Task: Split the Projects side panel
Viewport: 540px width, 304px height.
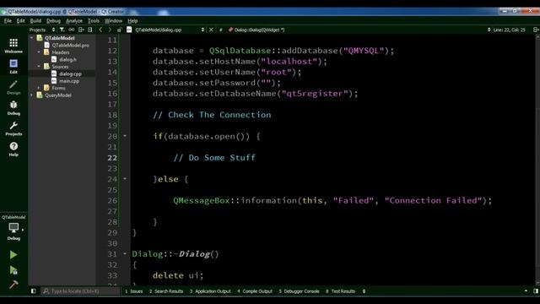Action: pyautogui.click(x=81, y=30)
